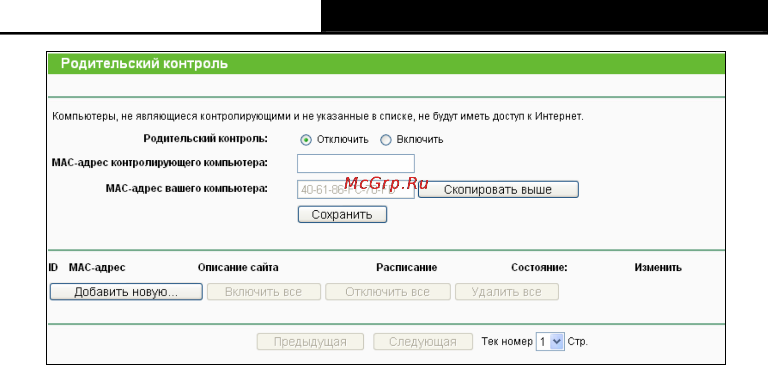Select the Отключить radio button
768x365 pixels.
(306, 140)
